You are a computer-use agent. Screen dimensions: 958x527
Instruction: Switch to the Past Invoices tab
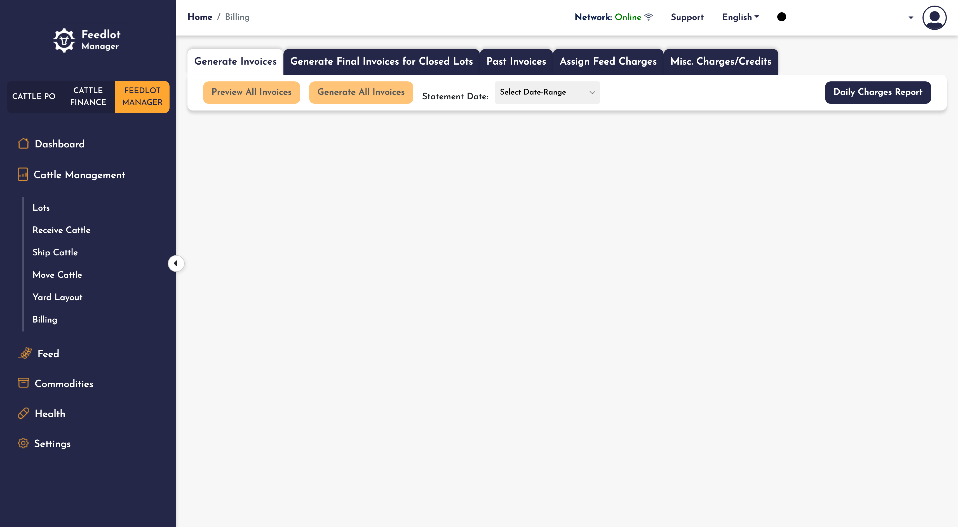pyautogui.click(x=516, y=61)
